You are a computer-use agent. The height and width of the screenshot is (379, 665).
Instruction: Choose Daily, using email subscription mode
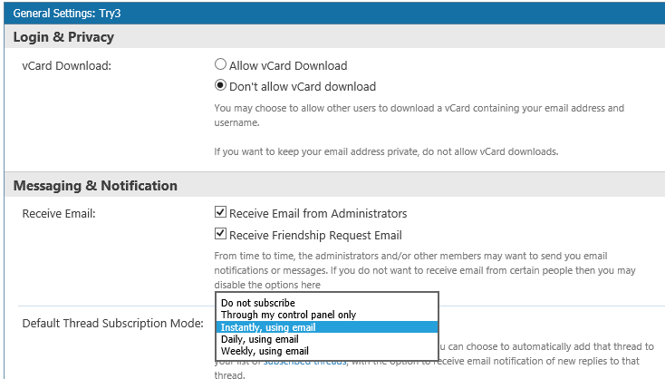click(x=326, y=339)
